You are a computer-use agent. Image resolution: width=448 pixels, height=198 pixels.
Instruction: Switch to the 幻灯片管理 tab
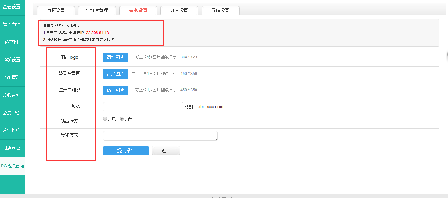[97, 10]
